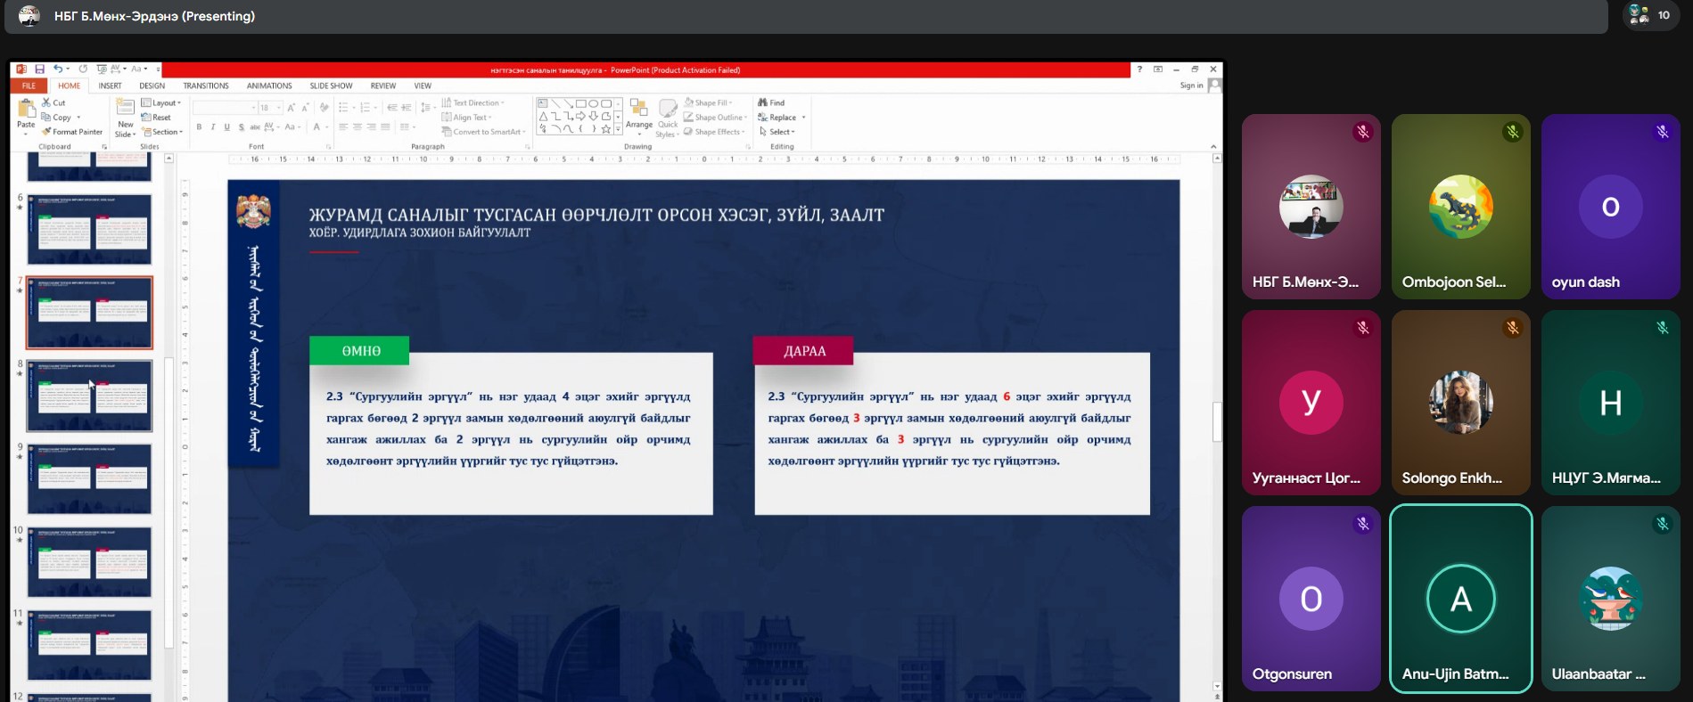Switch to the INSERT ribbon tab
Image resolution: width=1693 pixels, height=702 pixels.
[110, 86]
